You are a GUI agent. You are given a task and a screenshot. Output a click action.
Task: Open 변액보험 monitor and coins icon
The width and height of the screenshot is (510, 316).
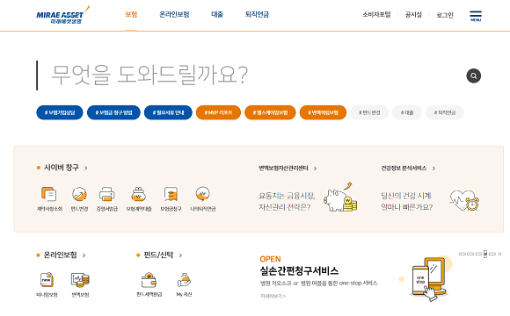click(x=80, y=280)
